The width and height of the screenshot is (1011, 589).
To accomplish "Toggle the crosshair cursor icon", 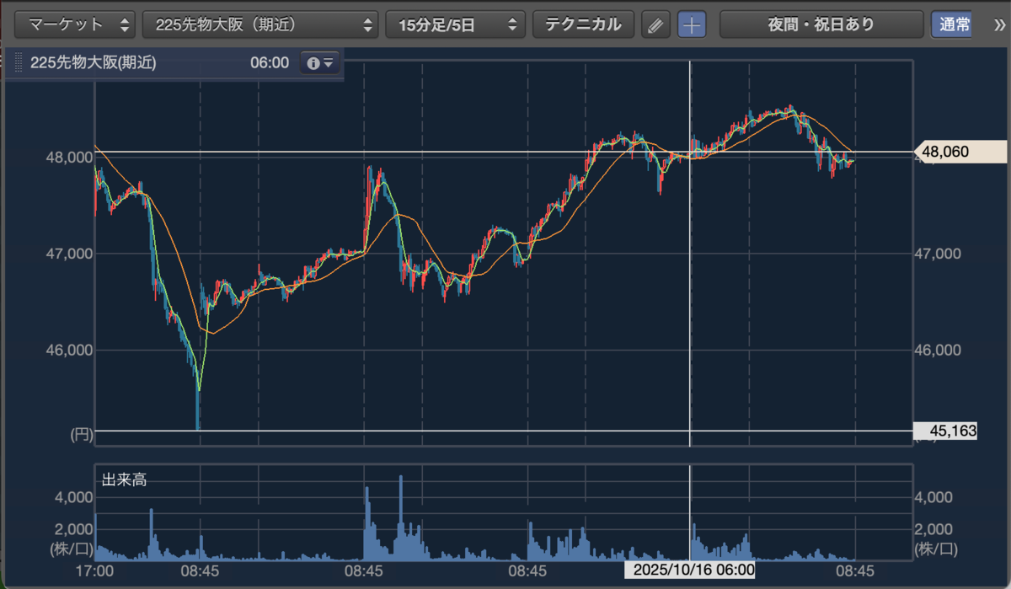I will [x=692, y=25].
